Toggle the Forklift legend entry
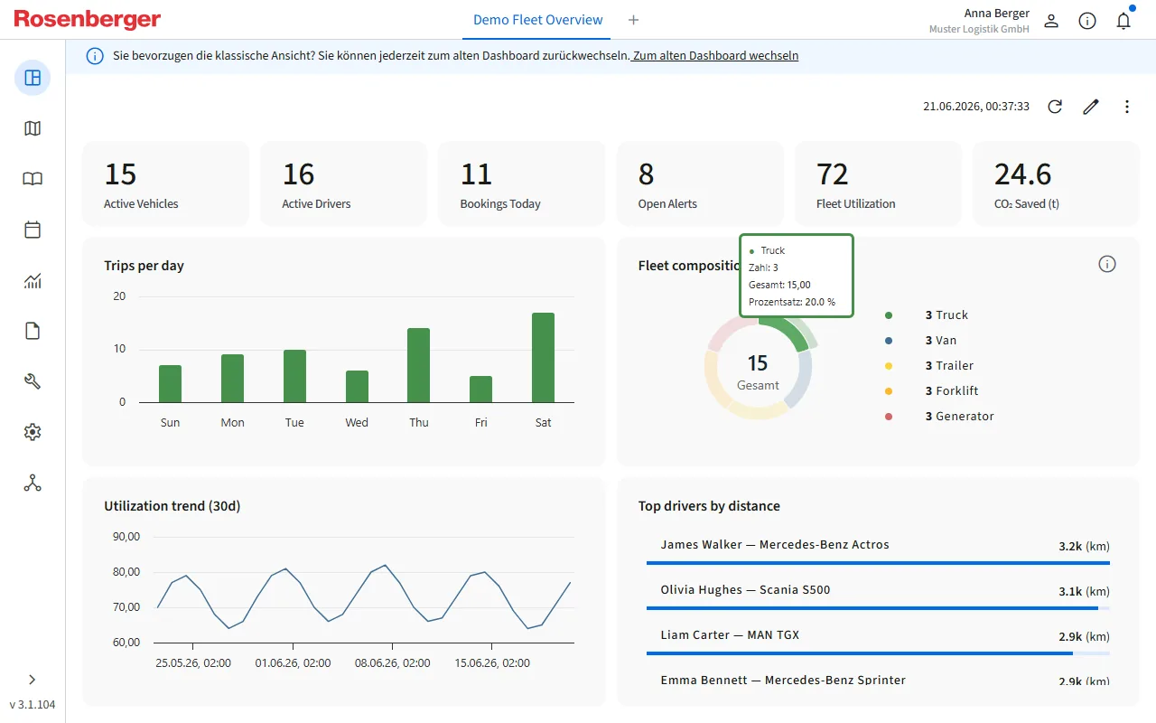Viewport: 1156px width, 723px height. tap(931, 390)
